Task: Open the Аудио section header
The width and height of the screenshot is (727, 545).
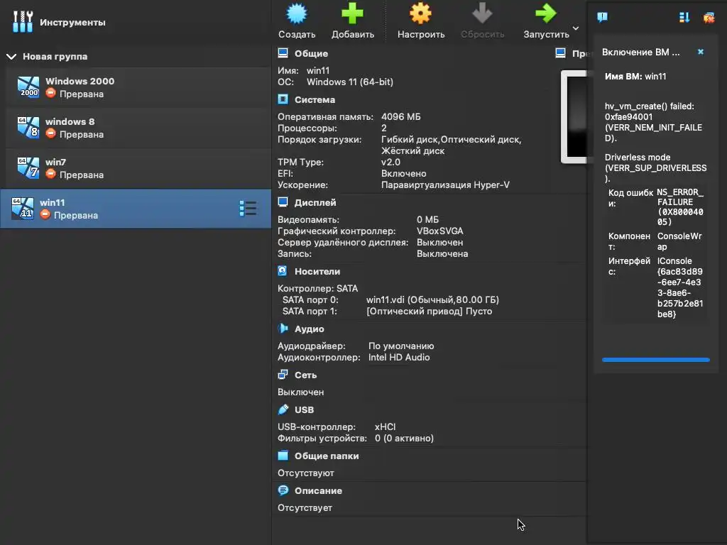Action: pyautogui.click(x=310, y=329)
